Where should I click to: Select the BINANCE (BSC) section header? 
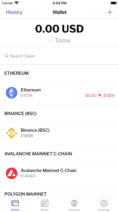pyautogui.click(x=20, y=114)
